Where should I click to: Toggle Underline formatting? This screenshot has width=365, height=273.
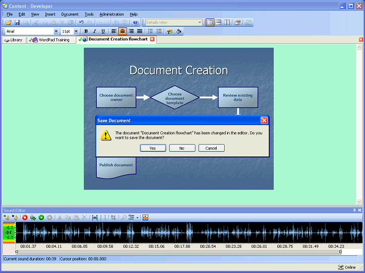pos(103,31)
